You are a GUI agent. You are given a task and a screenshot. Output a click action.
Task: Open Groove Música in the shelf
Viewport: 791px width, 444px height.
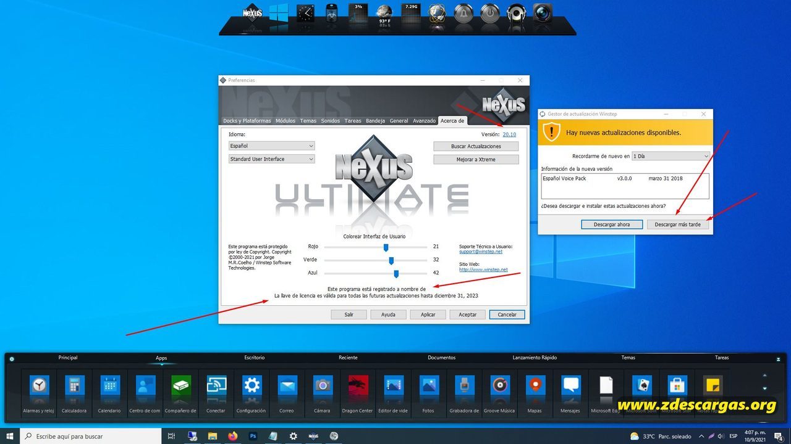point(499,392)
